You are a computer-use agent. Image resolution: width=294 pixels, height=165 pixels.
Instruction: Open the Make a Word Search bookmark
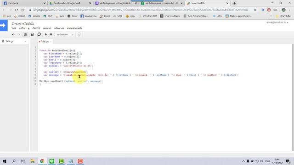click(x=238, y=16)
